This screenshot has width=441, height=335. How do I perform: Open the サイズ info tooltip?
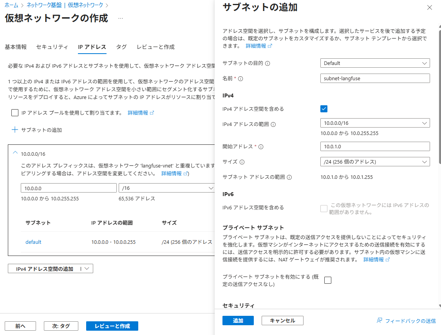click(242, 162)
